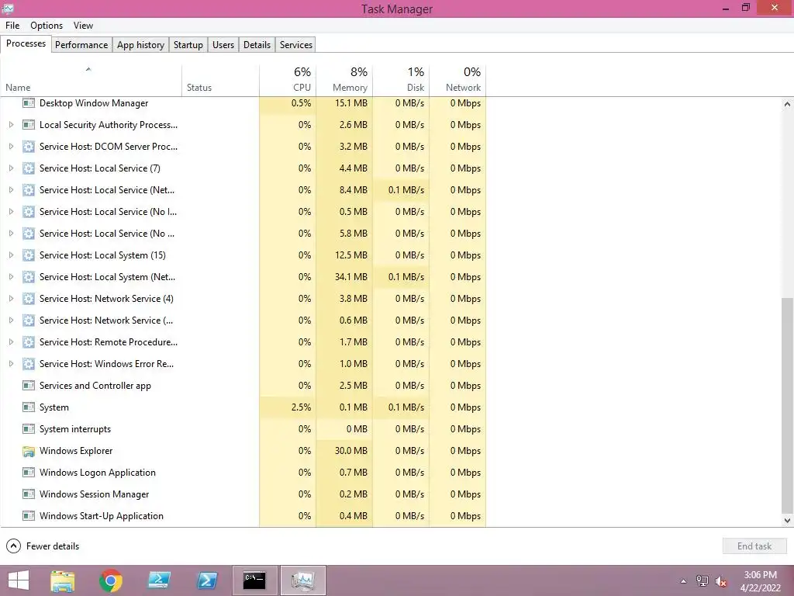Click the Windows Logon Application icon
The width and height of the screenshot is (794, 596).
point(29,473)
